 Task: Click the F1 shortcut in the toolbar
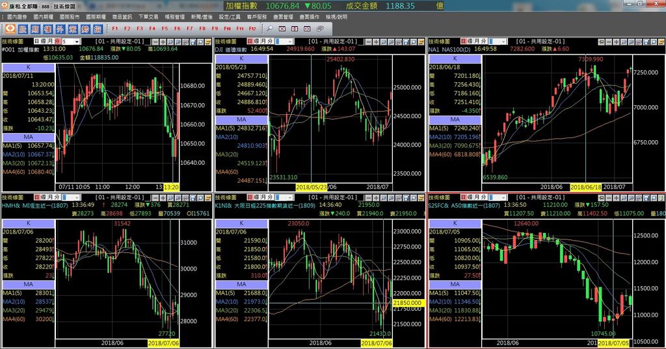(x=114, y=29)
